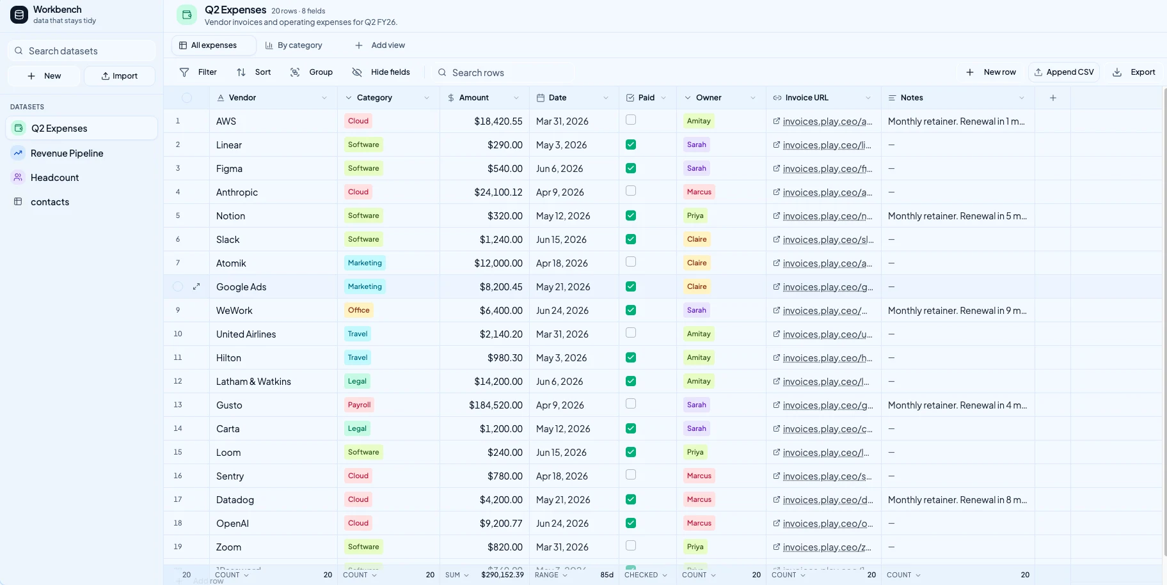Click the Headcount people icon
The image size is (1167, 585).
[18, 177]
